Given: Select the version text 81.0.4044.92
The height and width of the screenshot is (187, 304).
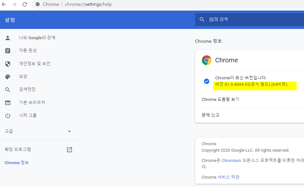Looking at the screenshot, I should [237, 84].
